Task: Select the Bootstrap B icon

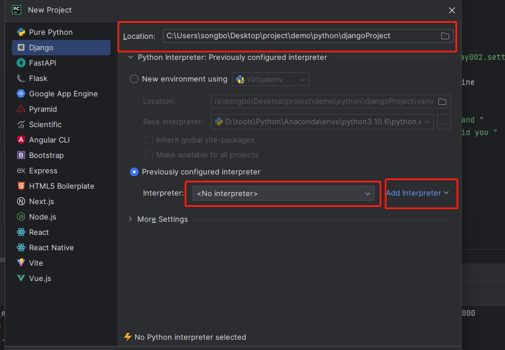Action: point(21,155)
